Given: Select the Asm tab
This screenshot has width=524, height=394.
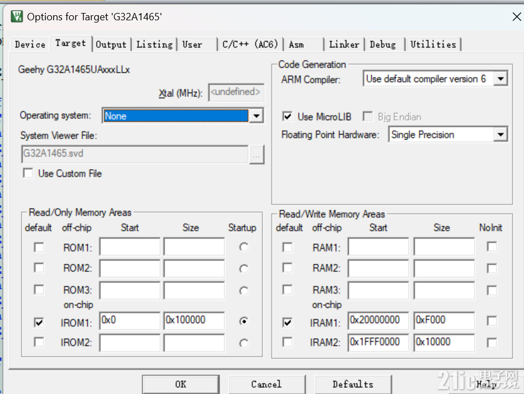Looking at the screenshot, I should [304, 44].
